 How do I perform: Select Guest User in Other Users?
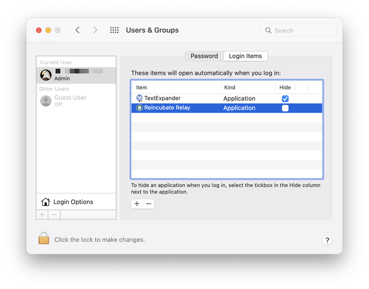tap(76, 101)
